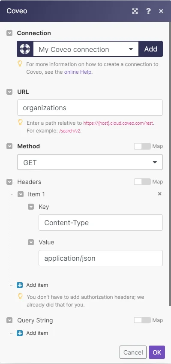Screen dimensions: 171x364
Task: Click the Add item label under Headers
Action: coord(37,285)
